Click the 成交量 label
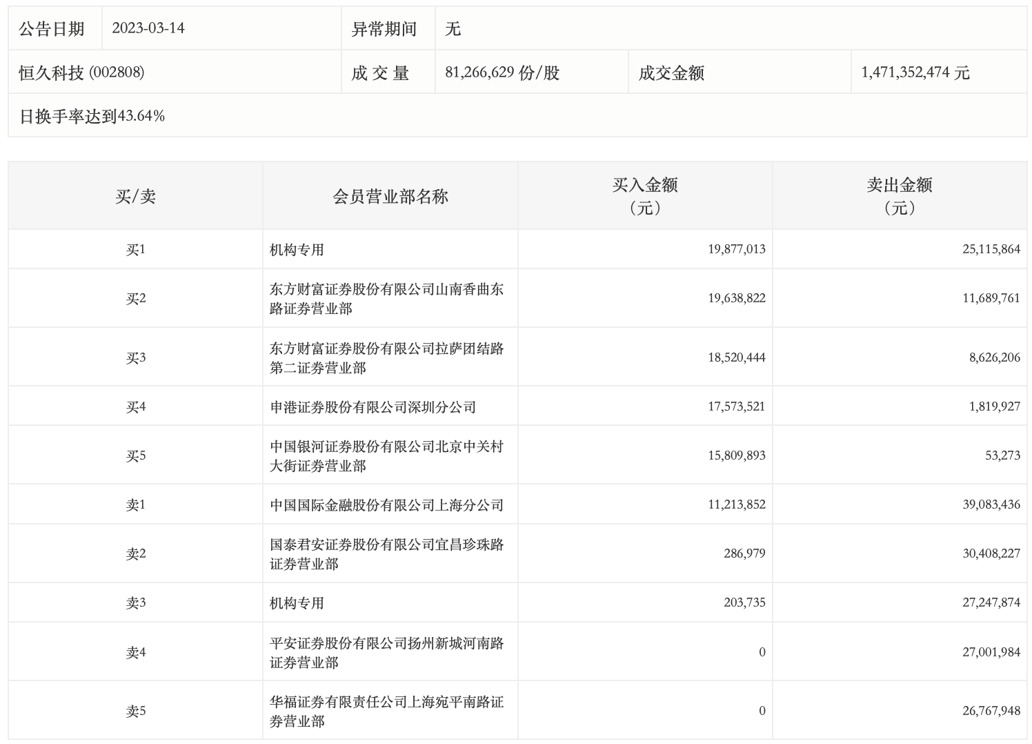 point(380,72)
